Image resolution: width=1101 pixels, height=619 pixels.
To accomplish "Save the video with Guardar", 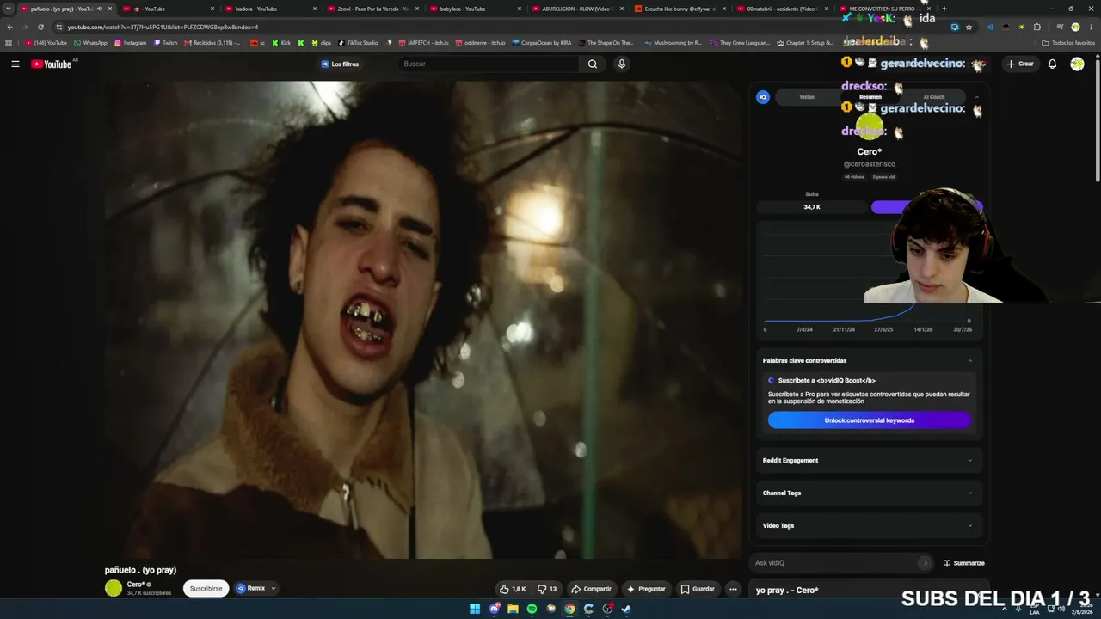I will [x=698, y=589].
